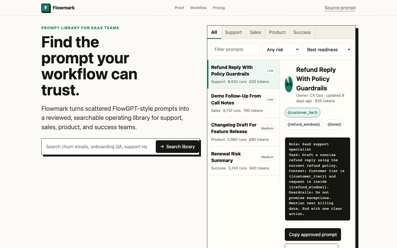Image resolution: width=397 pixels, height=248 pixels.
Task: Open the Source prompt link
Action: (x=340, y=8)
